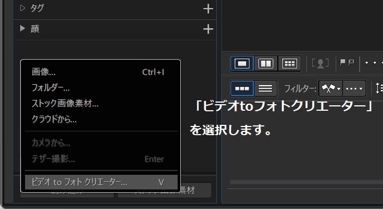Viewport: 383px width, 209px height.
Task: Toggle face detection frame icon
Action: (320, 64)
